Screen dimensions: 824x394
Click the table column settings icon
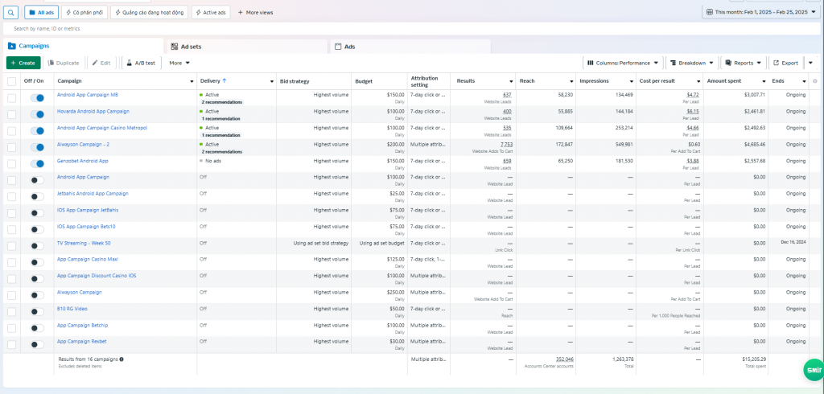point(814,81)
